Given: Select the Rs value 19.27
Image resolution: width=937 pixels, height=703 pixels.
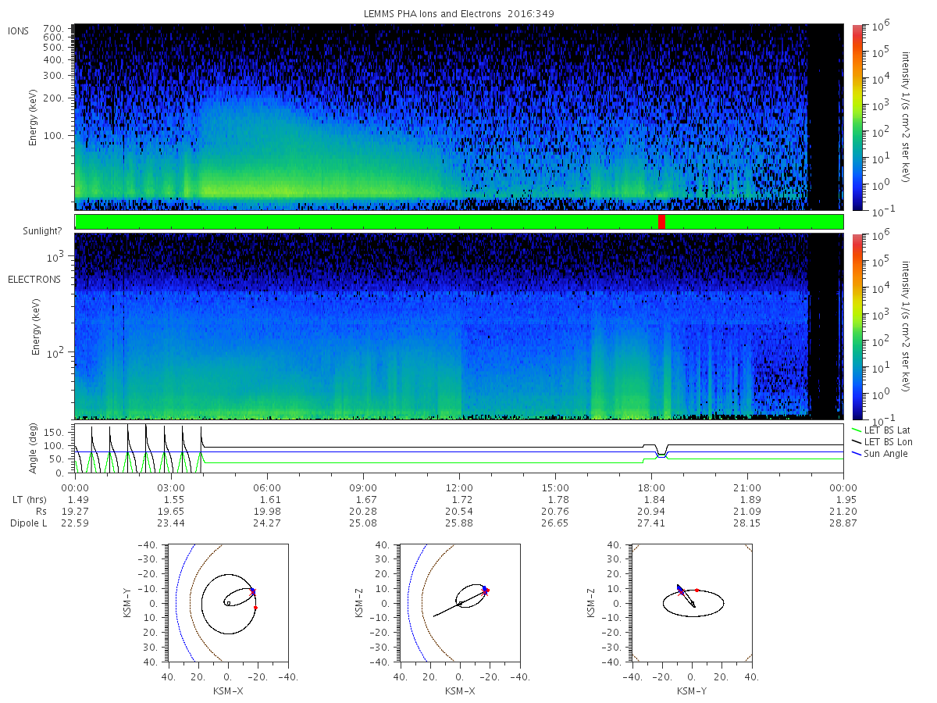Looking at the screenshot, I should coord(75,511).
